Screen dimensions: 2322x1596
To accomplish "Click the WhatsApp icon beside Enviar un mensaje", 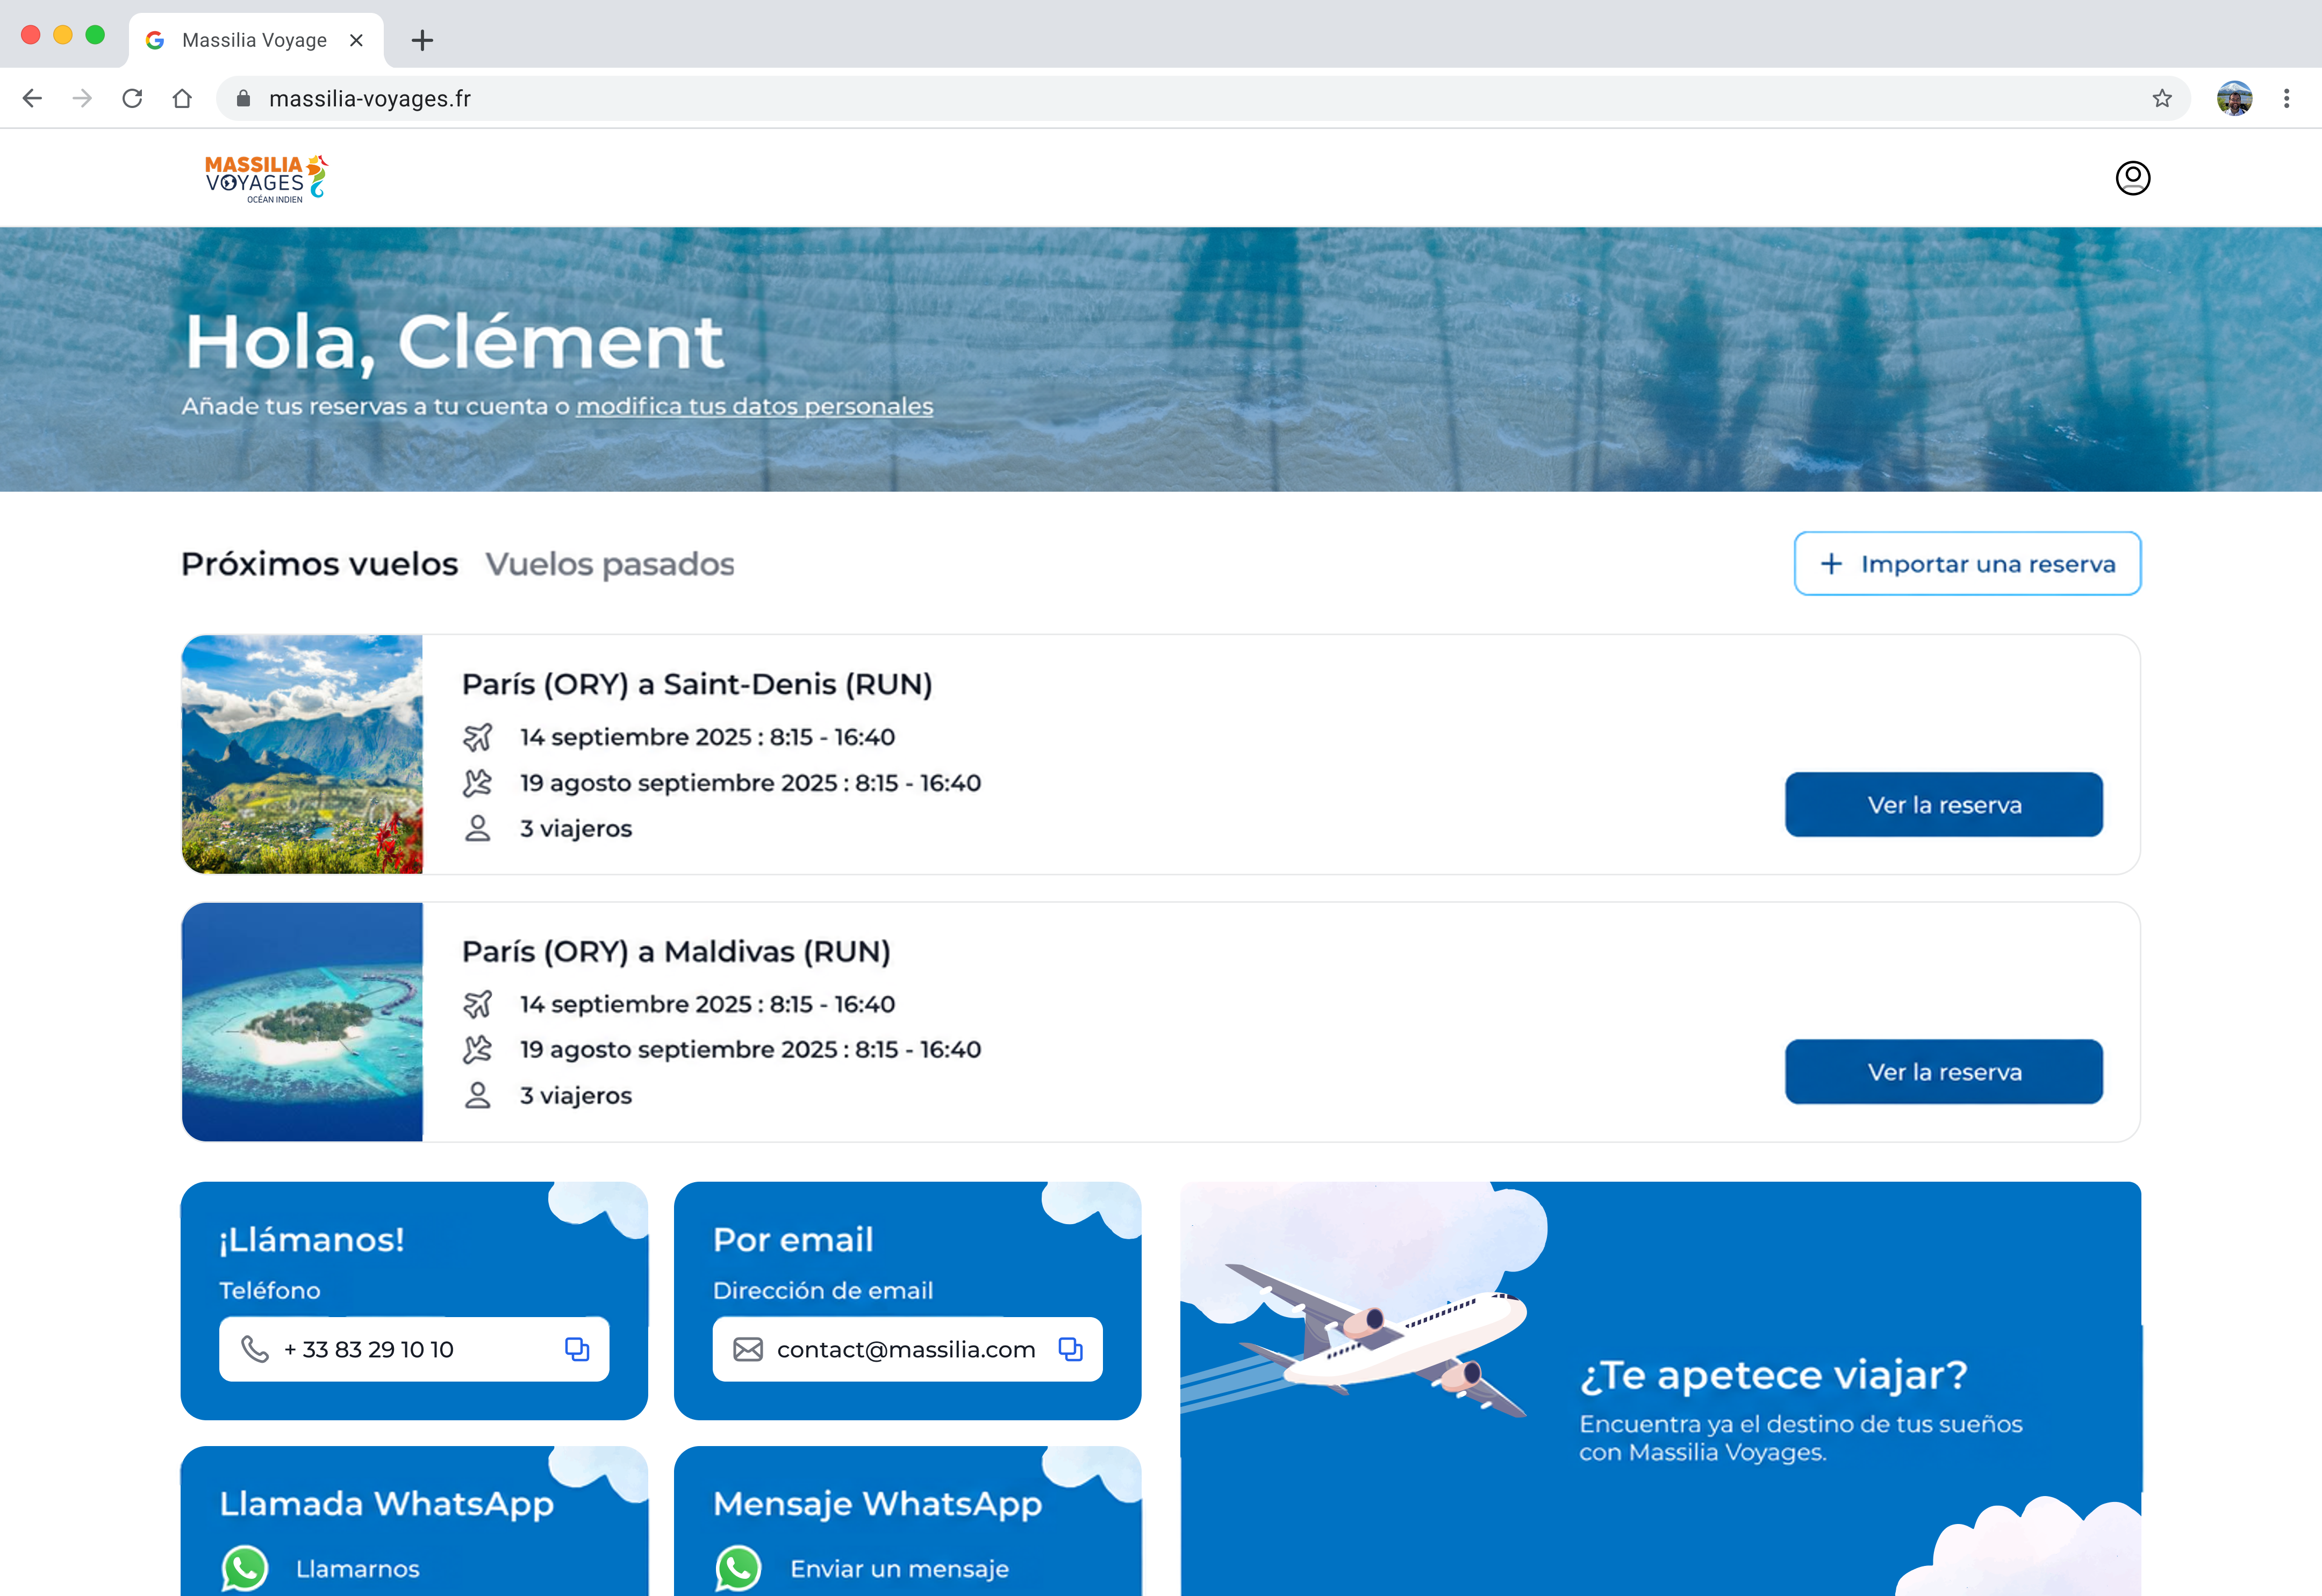I will tap(738, 1568).
